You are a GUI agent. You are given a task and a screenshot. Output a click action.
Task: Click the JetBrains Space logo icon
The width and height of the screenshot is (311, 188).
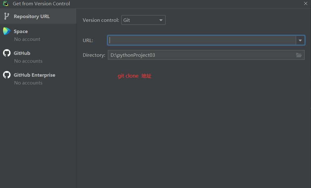[7, 31]
